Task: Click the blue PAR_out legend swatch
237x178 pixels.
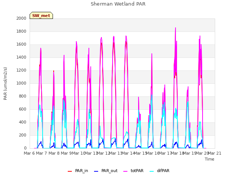Action: click(96, 171)
